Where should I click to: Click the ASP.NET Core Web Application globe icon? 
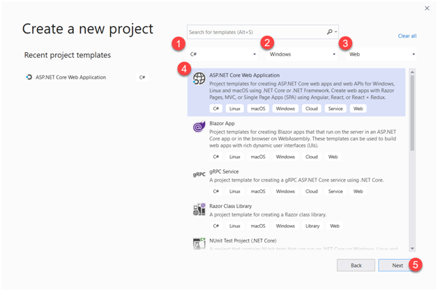click(x=199, y=79)
